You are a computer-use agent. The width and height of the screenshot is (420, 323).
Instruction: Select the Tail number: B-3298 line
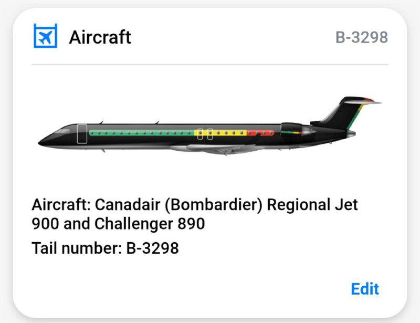105,247
